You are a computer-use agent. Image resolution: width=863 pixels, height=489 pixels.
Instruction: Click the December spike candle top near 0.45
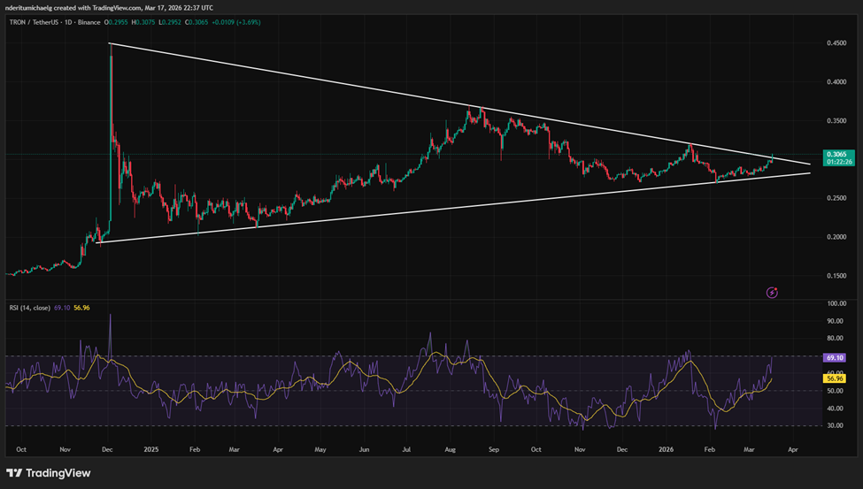[111, 46]
